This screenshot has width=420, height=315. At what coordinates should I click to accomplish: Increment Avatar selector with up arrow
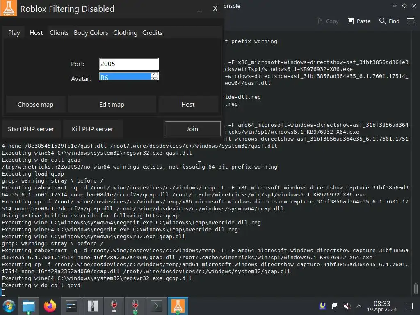coord(155,75)
